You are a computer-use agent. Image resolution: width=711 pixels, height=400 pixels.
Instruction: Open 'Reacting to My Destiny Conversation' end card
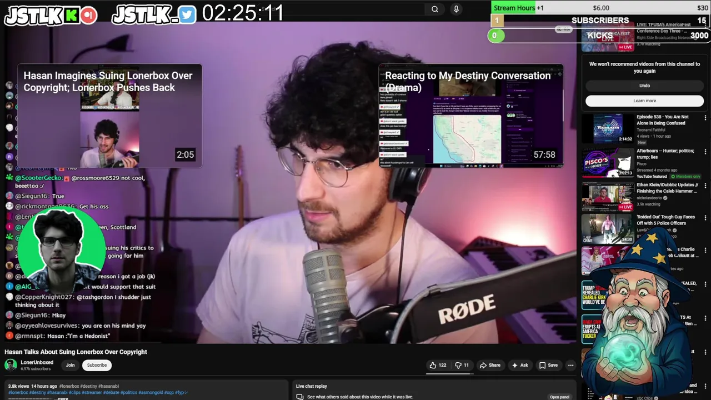click(471, 116)
